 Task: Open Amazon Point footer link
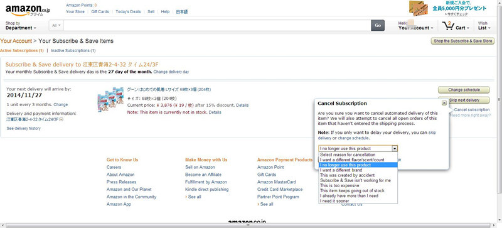tap(270, 167)
